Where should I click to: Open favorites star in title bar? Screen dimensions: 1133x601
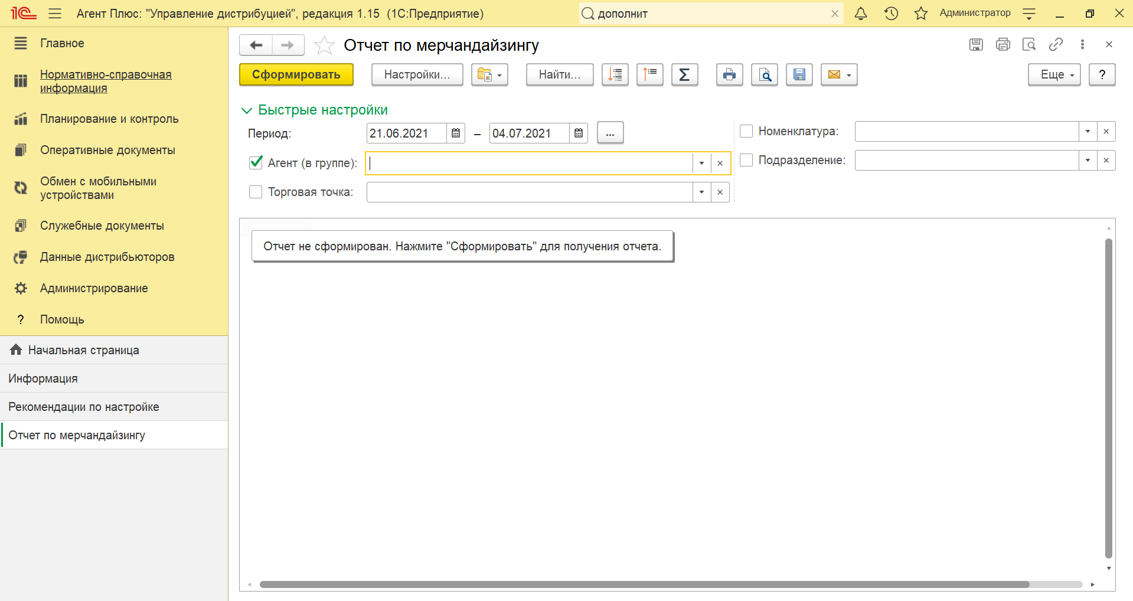coord(921,13)
